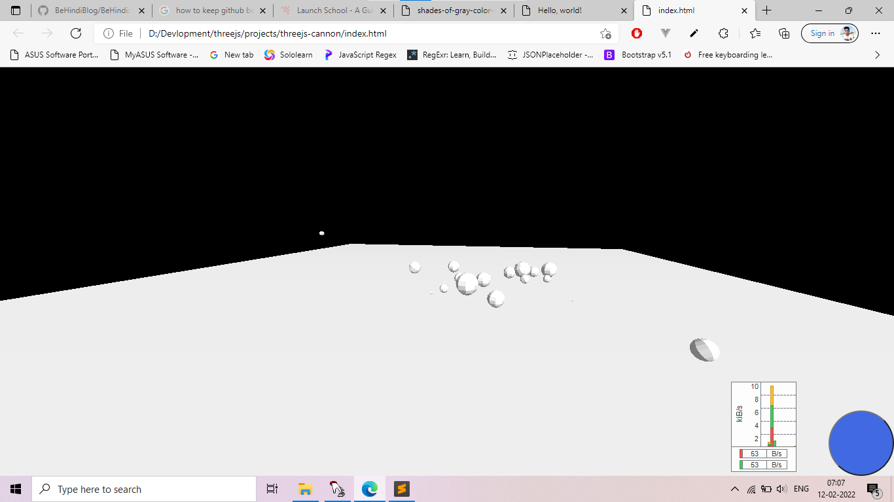
Task: Open the JSONPlaceholder bookmark
Action: tap(551, 55)
